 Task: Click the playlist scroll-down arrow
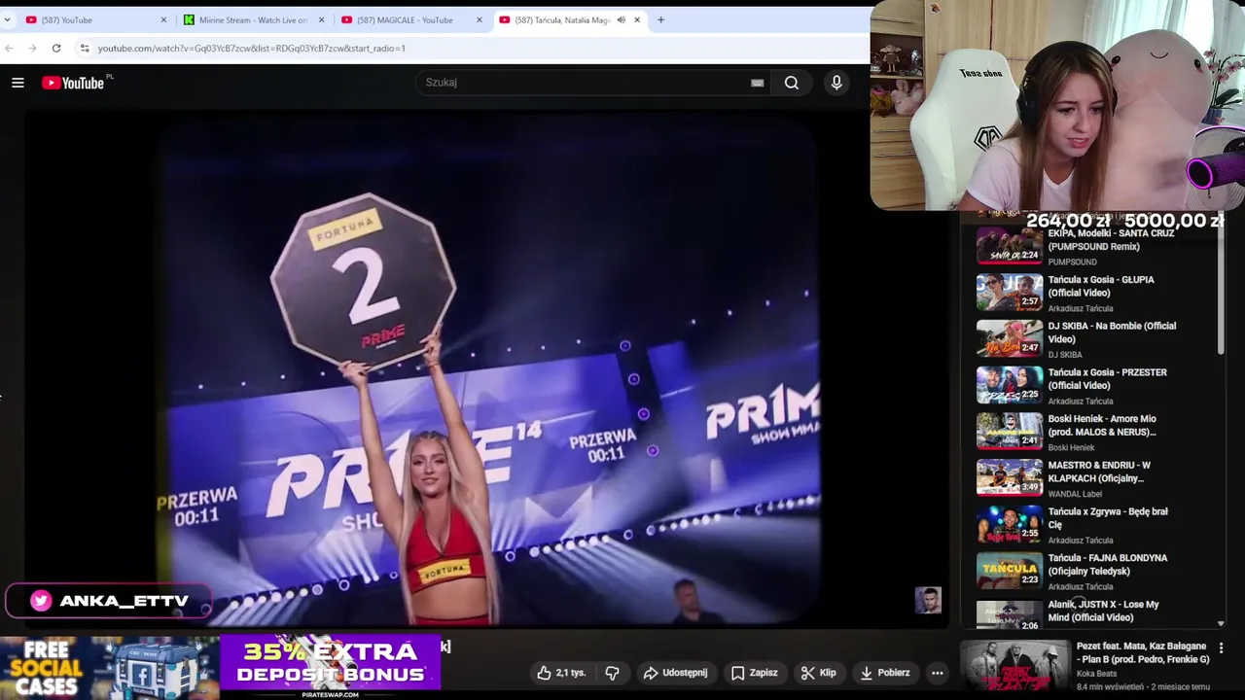[x=1221, y=624]
